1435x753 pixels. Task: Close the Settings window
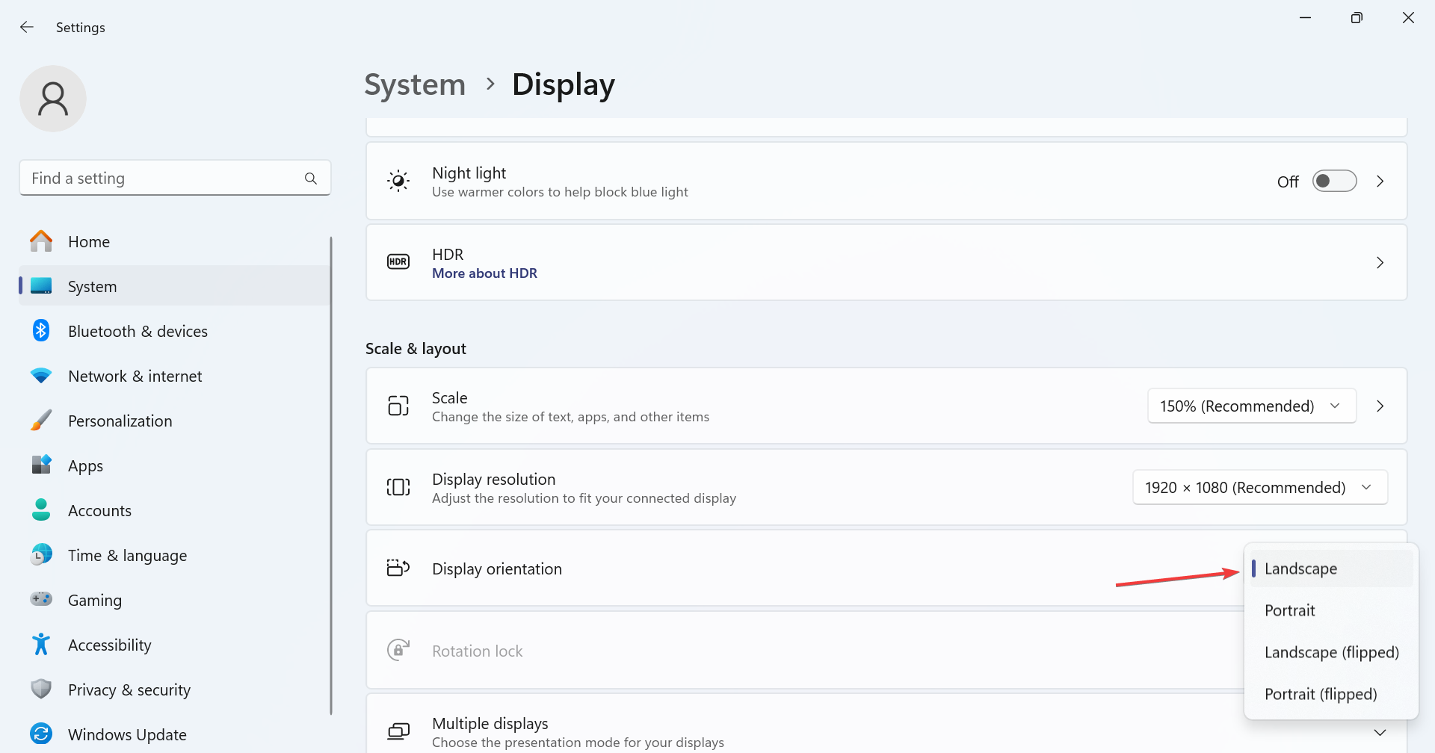(1408, 18)
